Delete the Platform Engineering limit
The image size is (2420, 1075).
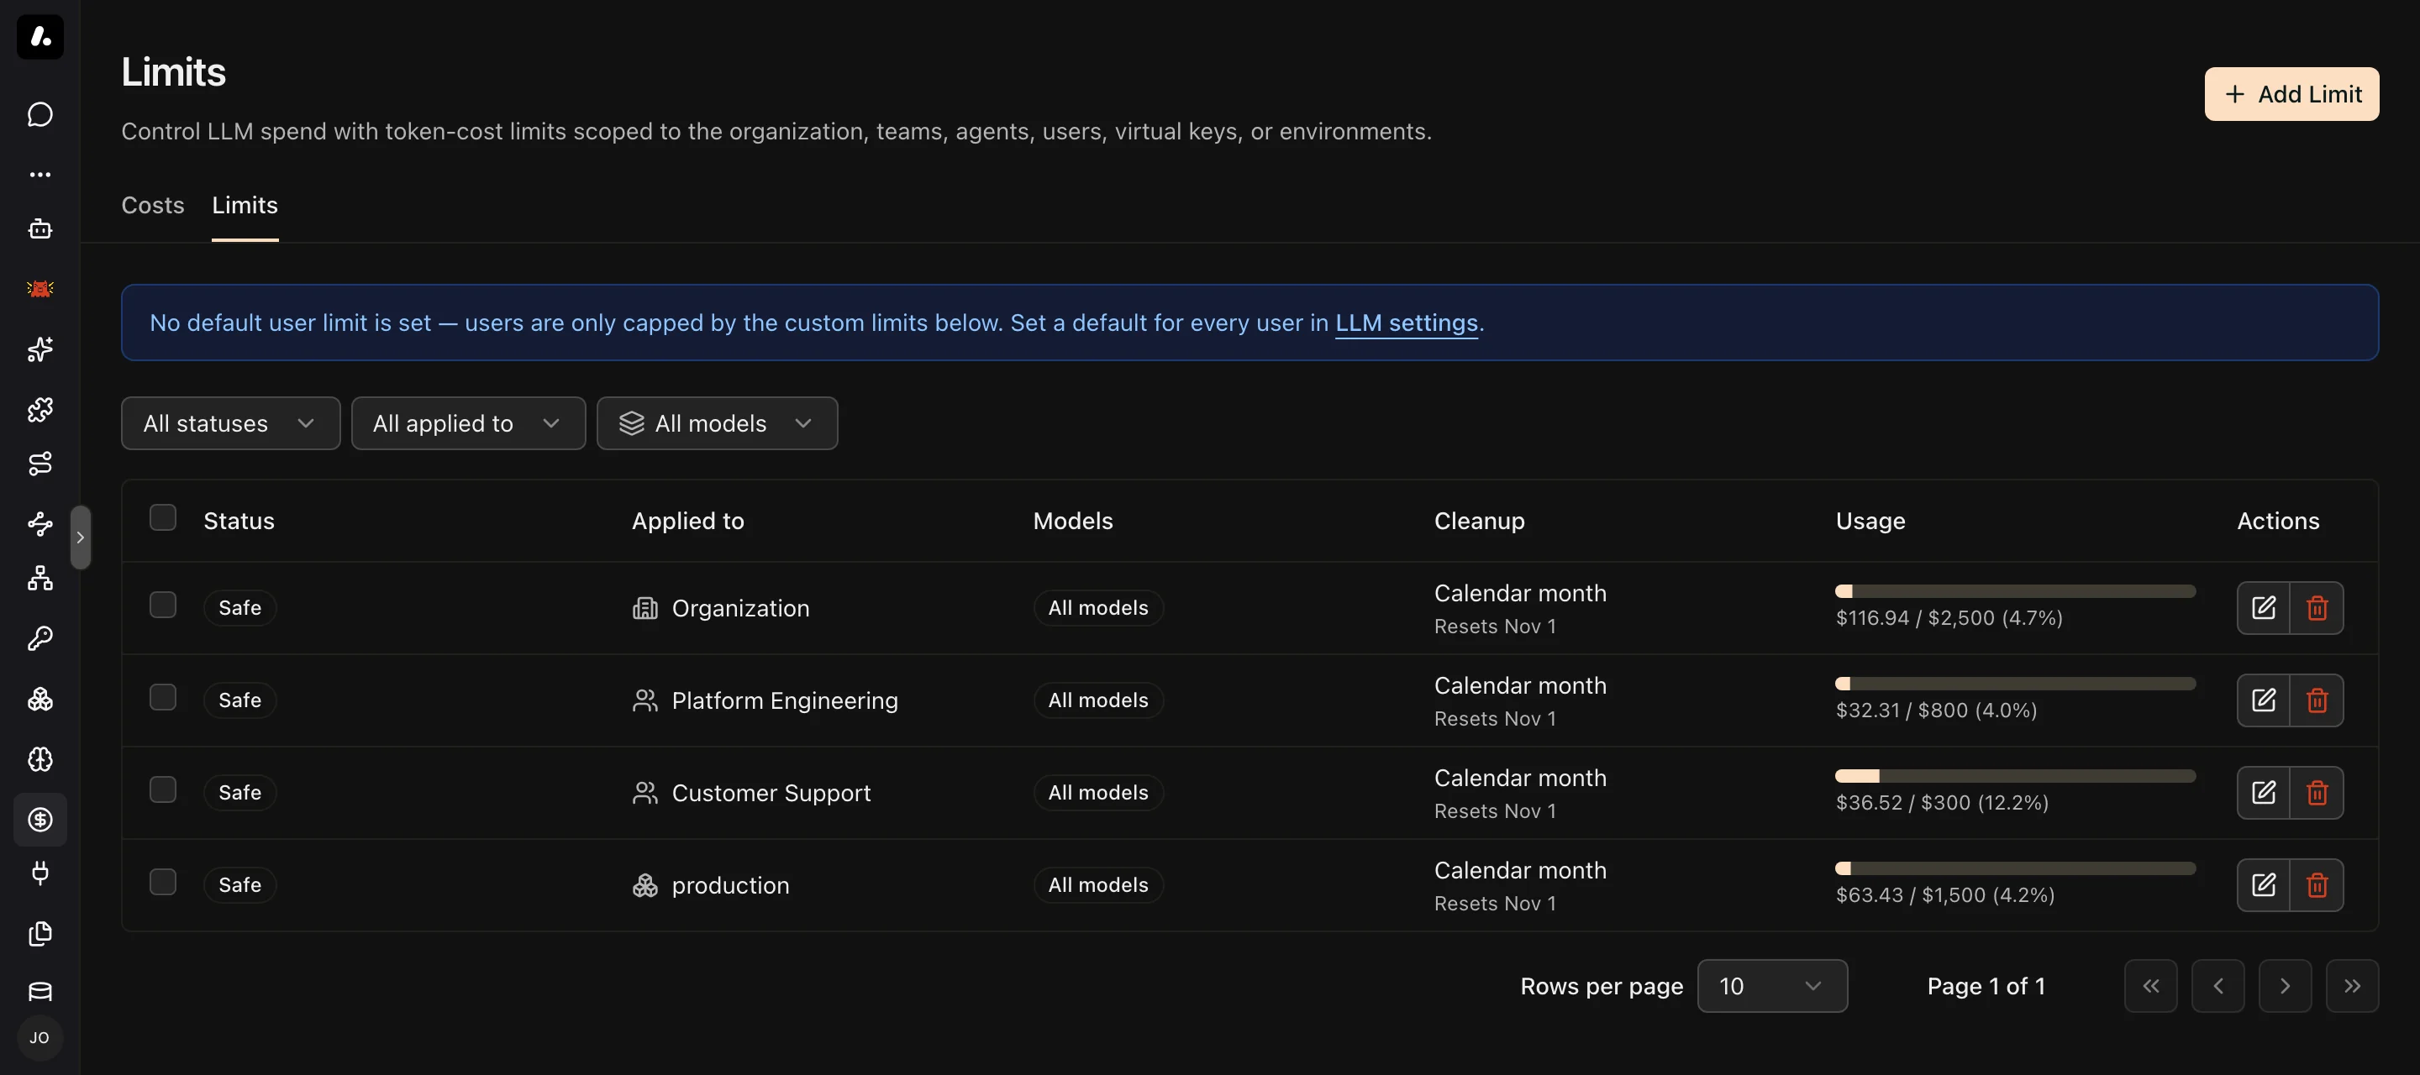(2317, 700)
